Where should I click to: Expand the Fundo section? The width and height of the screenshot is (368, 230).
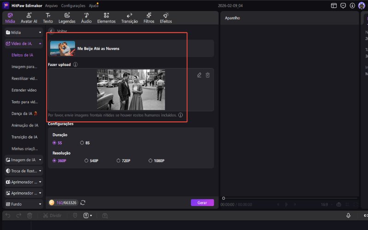[24, 204]
